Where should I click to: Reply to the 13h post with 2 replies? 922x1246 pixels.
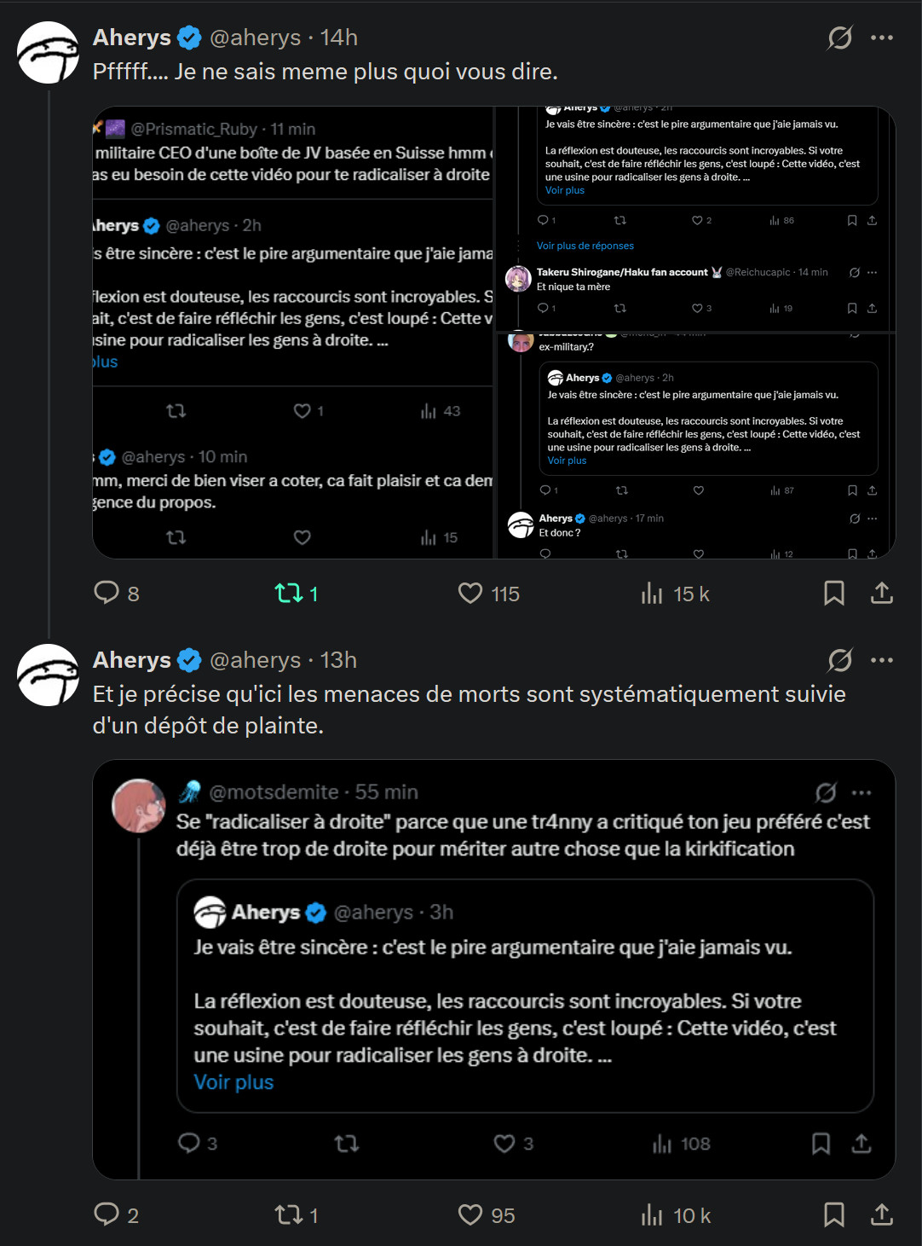(107, 1214)
